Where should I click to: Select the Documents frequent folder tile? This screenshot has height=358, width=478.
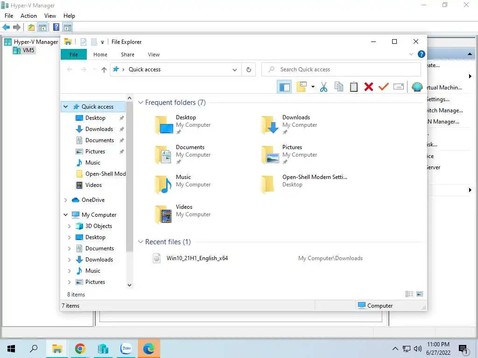(183, 155)
